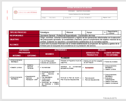Click the red-underlined Normograma word
Viewport: 126px width, 101px height.
(x=89, y=68)
